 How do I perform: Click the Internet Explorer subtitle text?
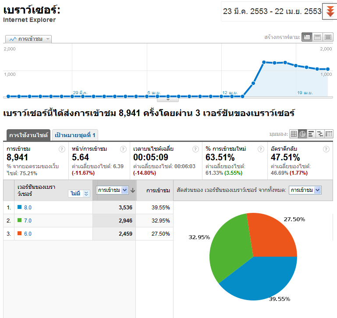(x=29, y=20)
